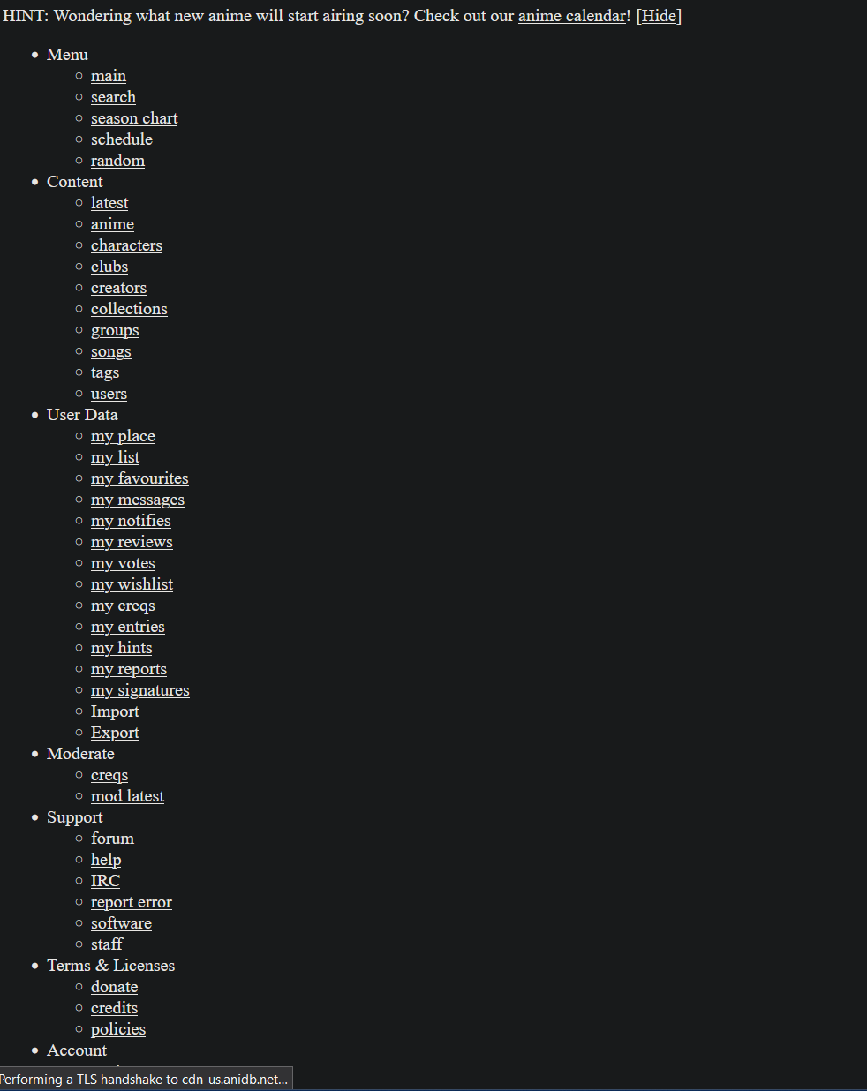Viewport: 867px width, 1091px height.
Task: Open my favourites link
Action: coord(139,478)
